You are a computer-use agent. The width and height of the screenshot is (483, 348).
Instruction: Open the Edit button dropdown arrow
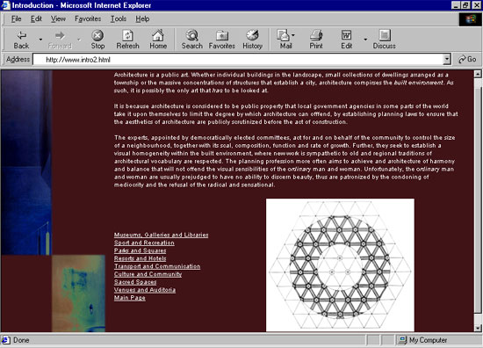365,40
